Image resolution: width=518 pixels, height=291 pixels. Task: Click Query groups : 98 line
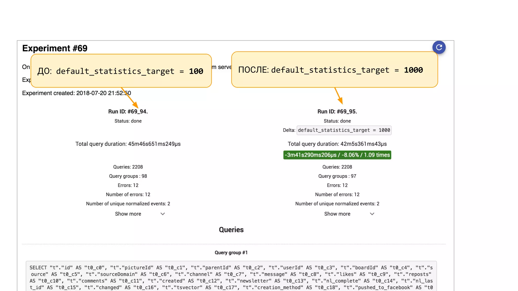(x=128, y=176)
